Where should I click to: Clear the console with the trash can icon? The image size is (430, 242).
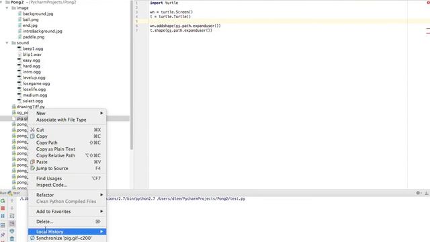tap(12, 239)
